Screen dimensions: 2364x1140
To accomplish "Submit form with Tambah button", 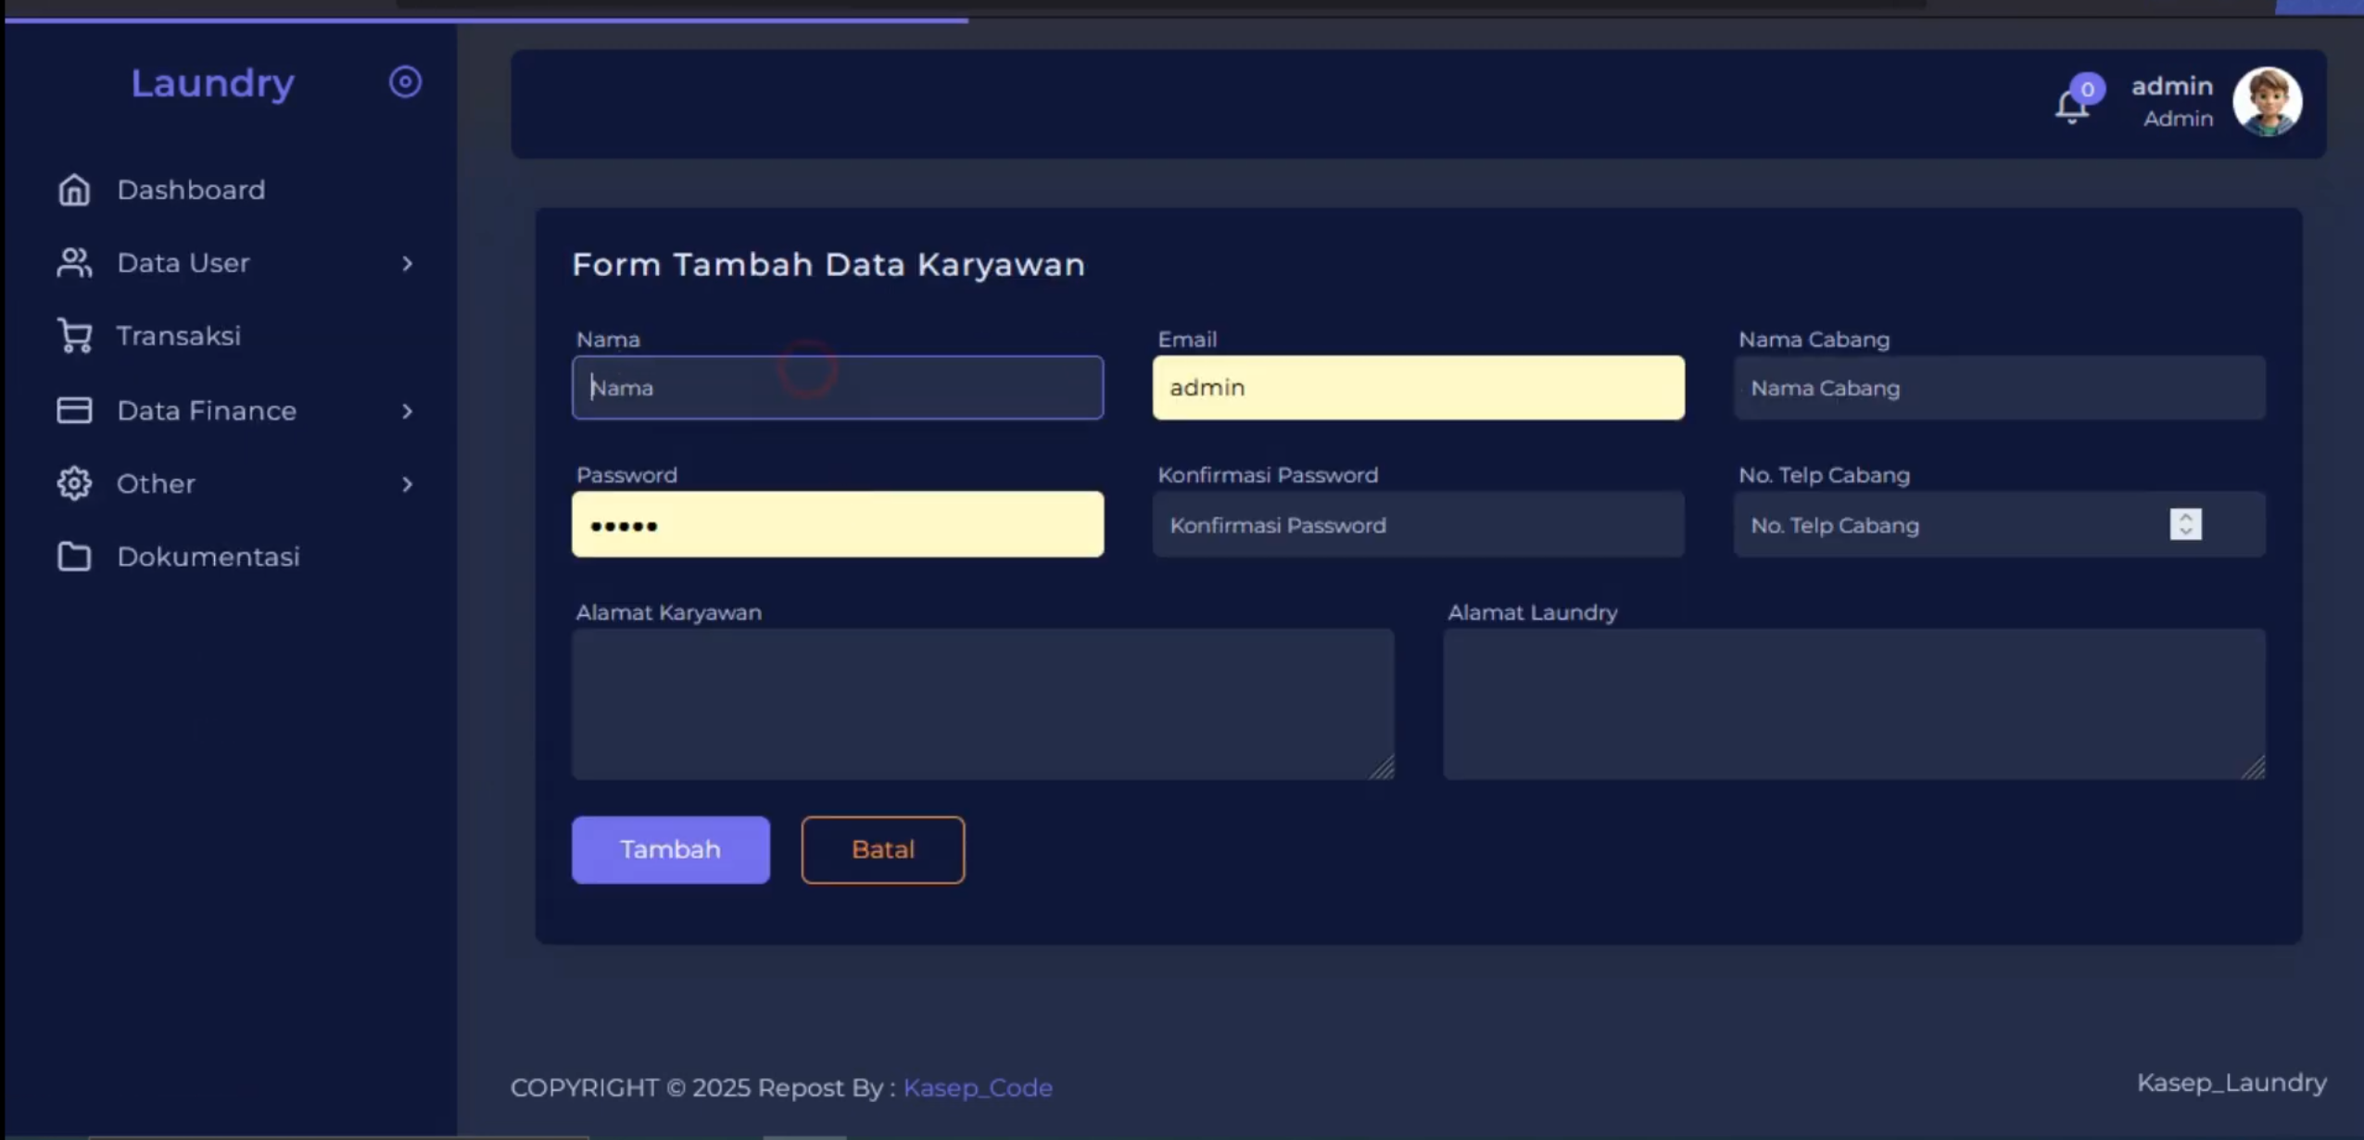I will (670, 849).
